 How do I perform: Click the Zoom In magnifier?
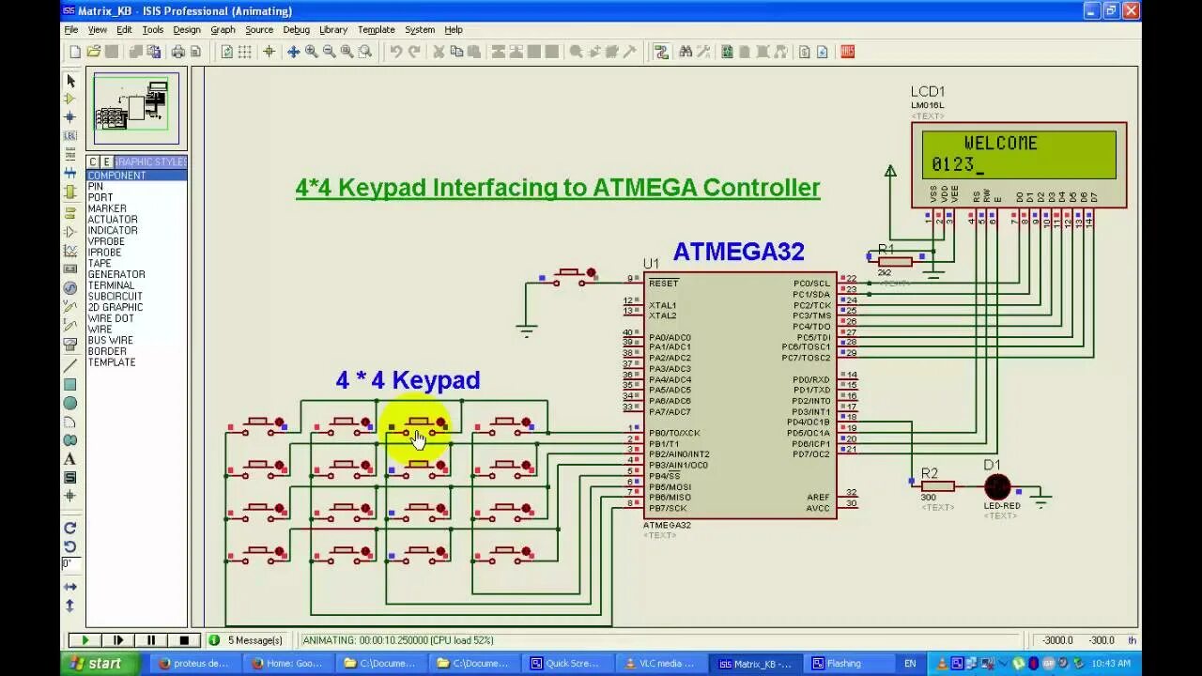coord(311,52)
